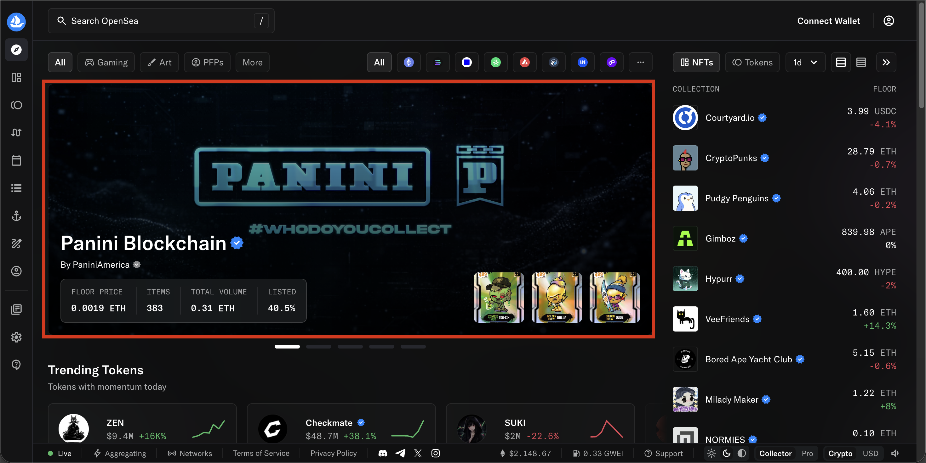Jump to the second banner slide indicator
Image resolution: width=926 pixels, height=463 pixels.
click(x=318, y=346)
